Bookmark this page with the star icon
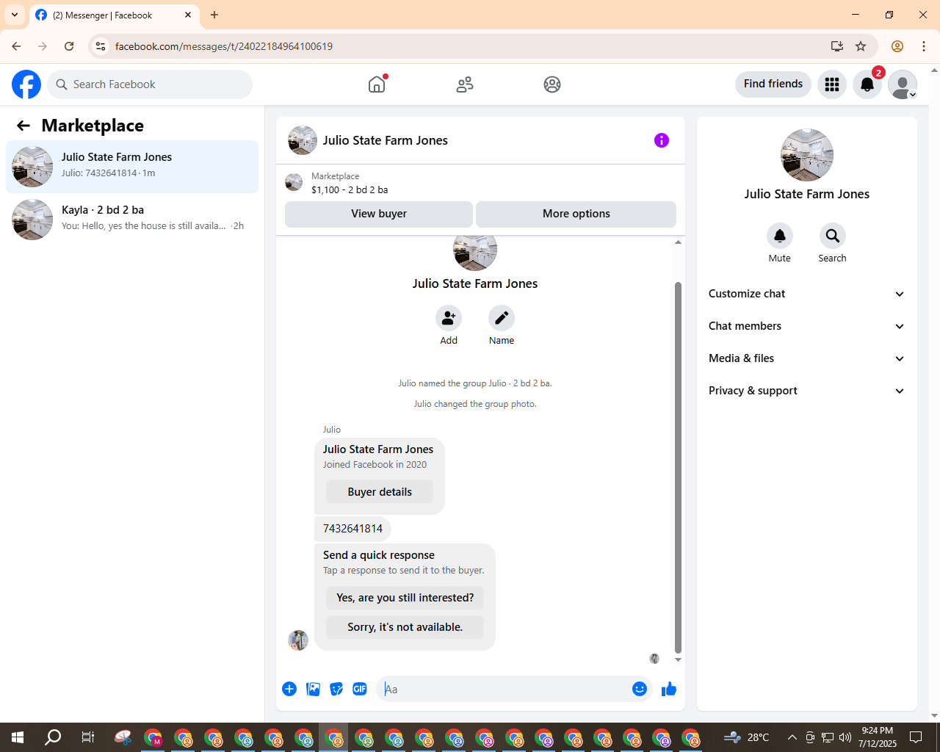940x752 pixels. click(x=861, y=46)
